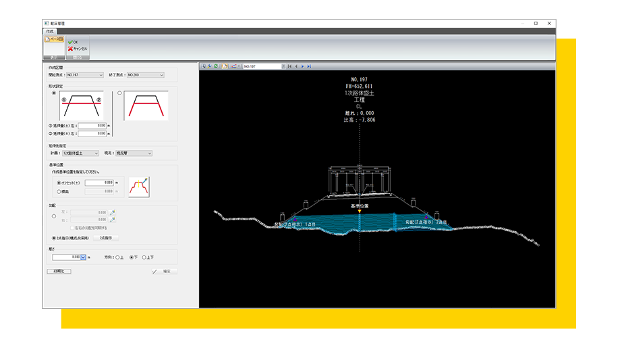Close the application window
The image size is (618, 348).
click(x=549, y=23)
